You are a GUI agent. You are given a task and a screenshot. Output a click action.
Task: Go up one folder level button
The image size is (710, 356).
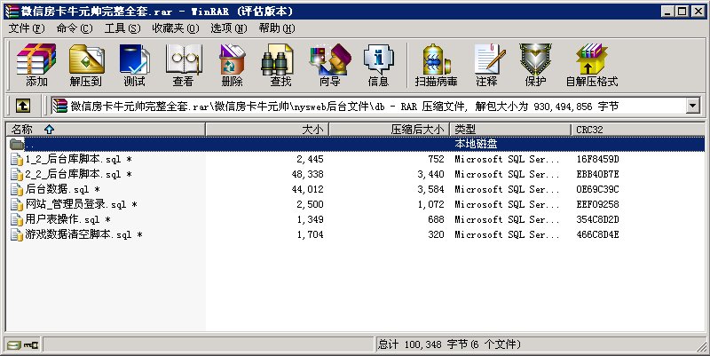[x=24, y=107]
